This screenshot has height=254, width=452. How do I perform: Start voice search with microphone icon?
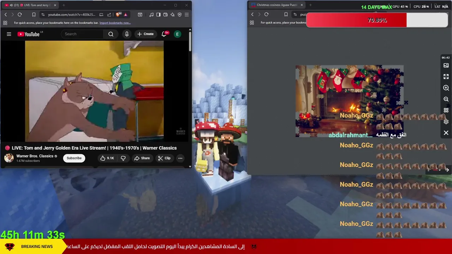pos(127,34)
